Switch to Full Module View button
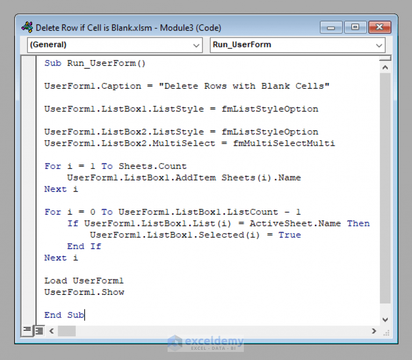The height and width of the screenshot is (360, 412). coord(39,331)
